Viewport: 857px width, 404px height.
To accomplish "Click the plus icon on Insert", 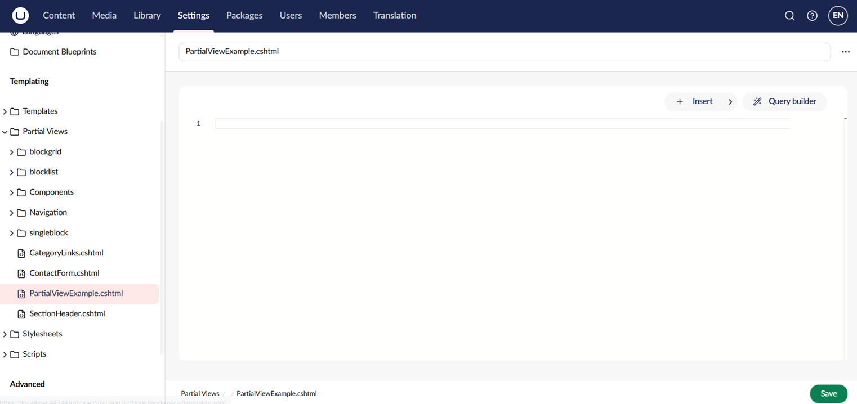I will pyautogui.click(x=680, y=102).
